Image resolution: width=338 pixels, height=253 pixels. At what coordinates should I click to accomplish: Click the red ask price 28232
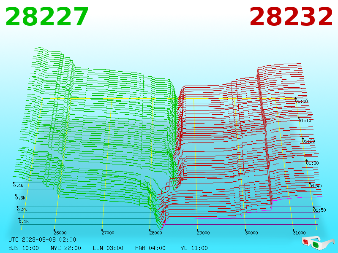291,17
